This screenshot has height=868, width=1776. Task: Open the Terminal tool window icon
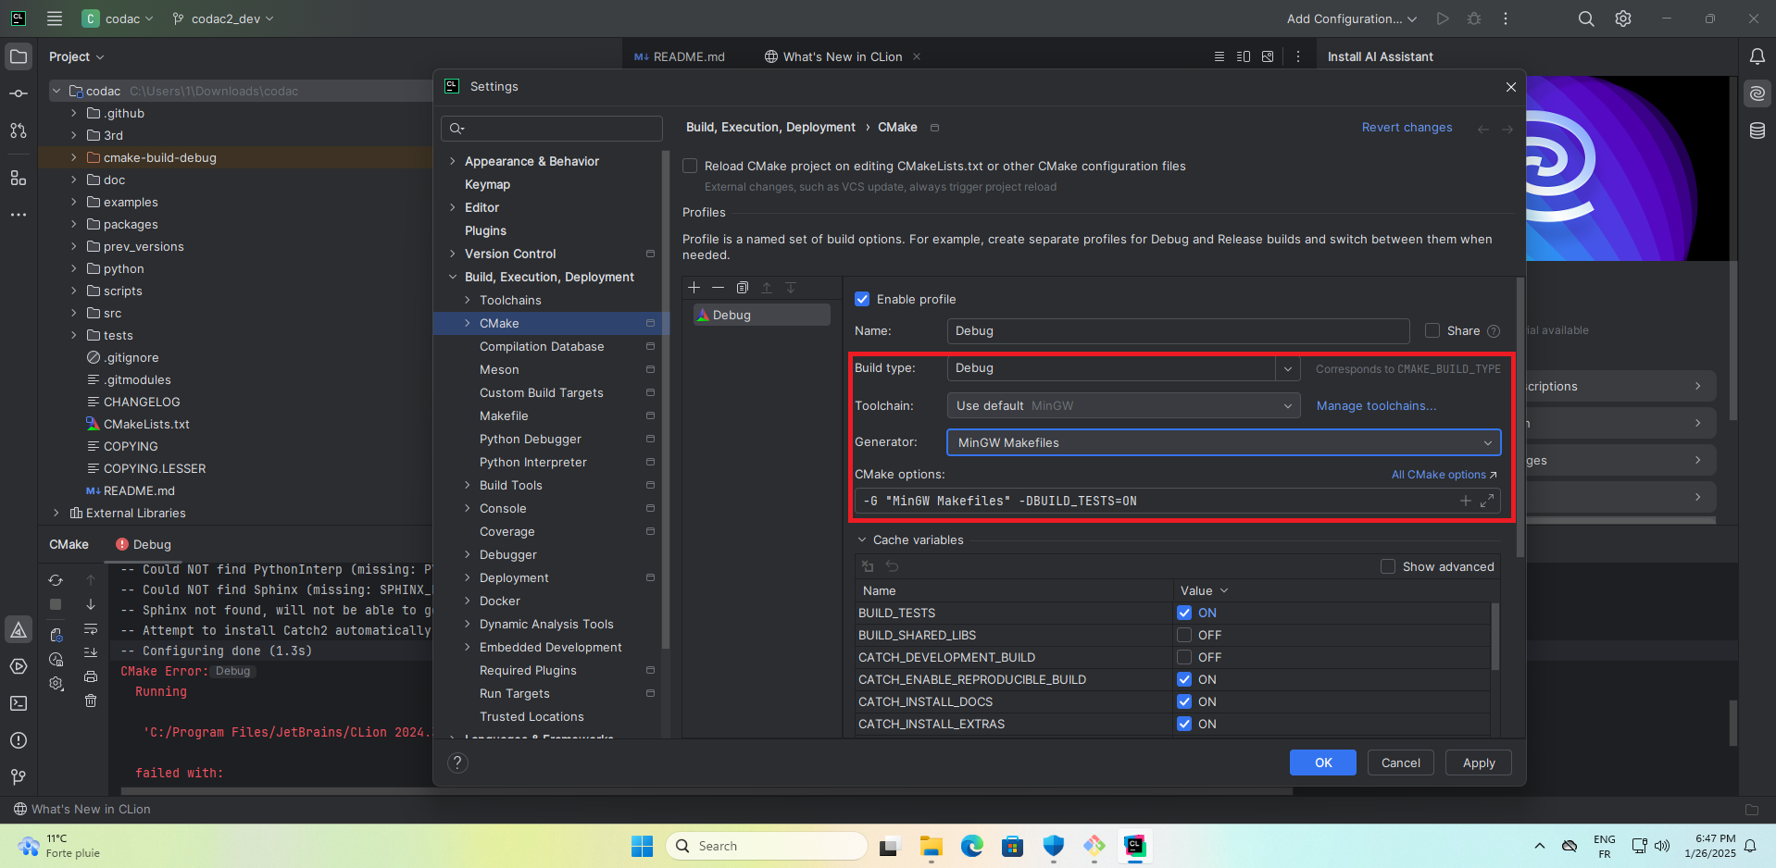(x=19, y=703)
